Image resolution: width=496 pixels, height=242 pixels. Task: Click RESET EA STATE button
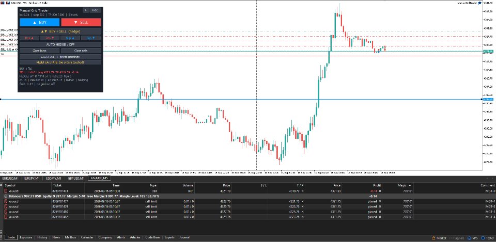(x=60, y=62)
